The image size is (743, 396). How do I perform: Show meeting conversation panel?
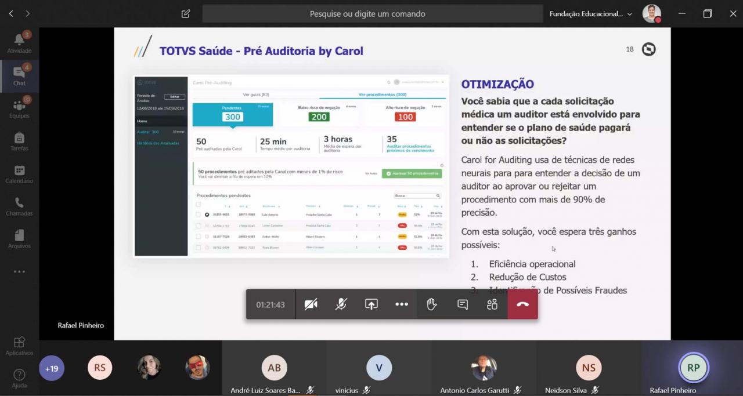coord(463,304)
